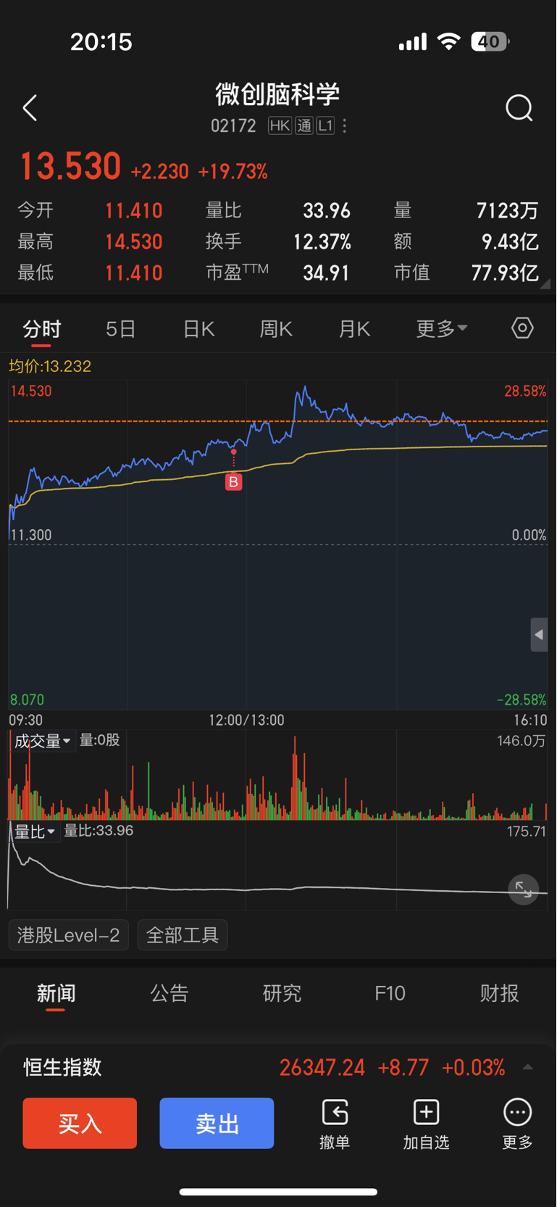The image size is (557, 1207).
Task: Expand side panel with left arrow handle
Action: pos(539,635)
